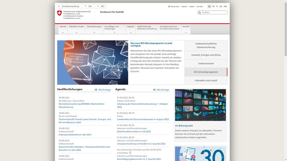Select Interaktiv und visuell tab
The image size is (287, 161).
click(206, 80)
